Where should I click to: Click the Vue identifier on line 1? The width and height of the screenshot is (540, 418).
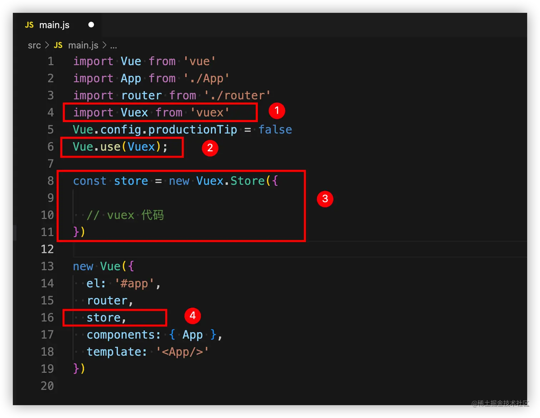131,61
